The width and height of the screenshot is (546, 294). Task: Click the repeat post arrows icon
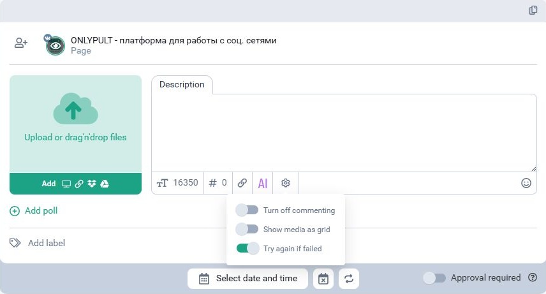coord(349,279)
